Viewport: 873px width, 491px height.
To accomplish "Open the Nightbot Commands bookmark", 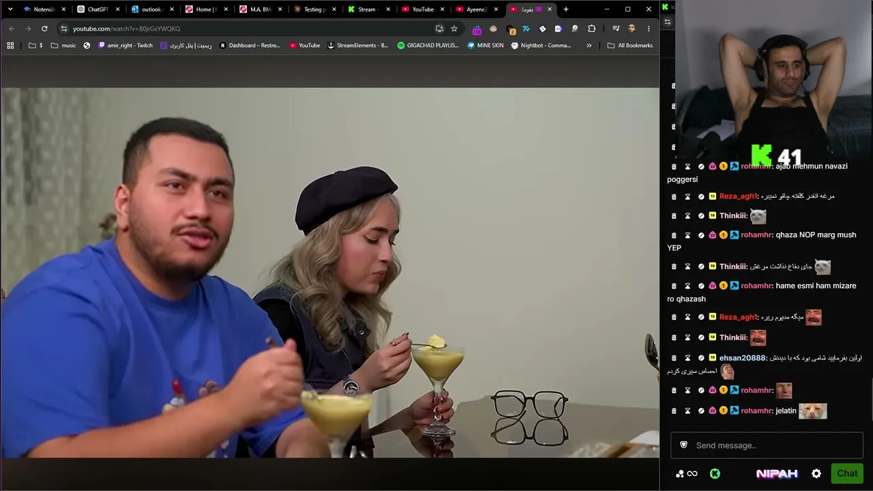I will (542, 46).
